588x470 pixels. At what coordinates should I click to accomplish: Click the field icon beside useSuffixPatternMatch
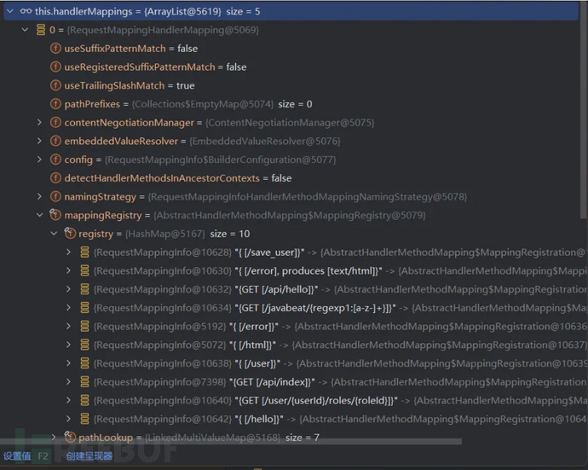(x=55, y=49)
